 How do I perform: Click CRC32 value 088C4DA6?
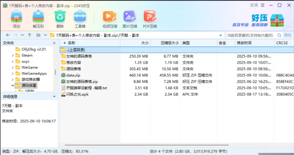point(285,75)
